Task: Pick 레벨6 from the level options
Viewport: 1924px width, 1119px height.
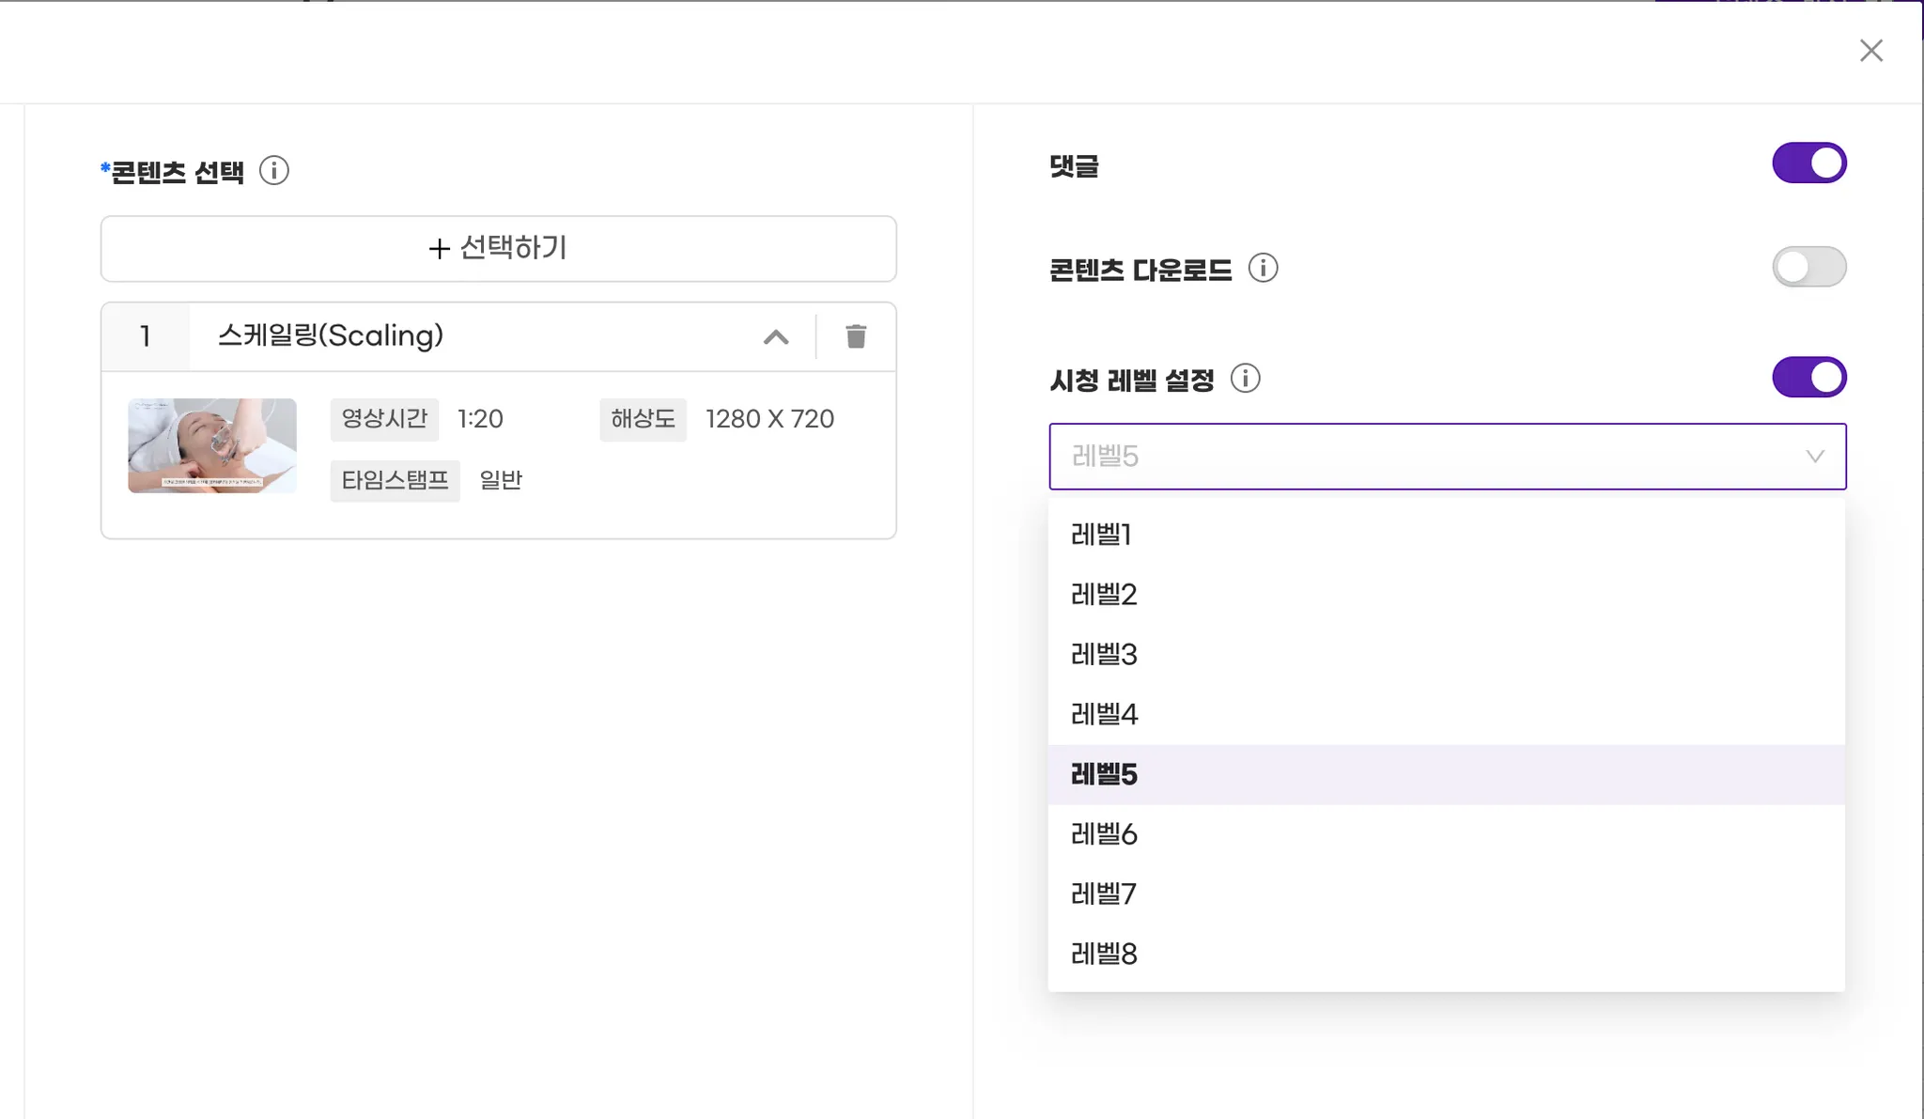Action: pyautogui.click(x=1104, y=834)
